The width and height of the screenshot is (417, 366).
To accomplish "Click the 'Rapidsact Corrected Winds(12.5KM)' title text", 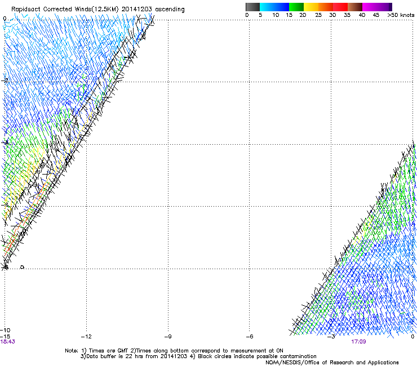I will [x=65, y=10].
